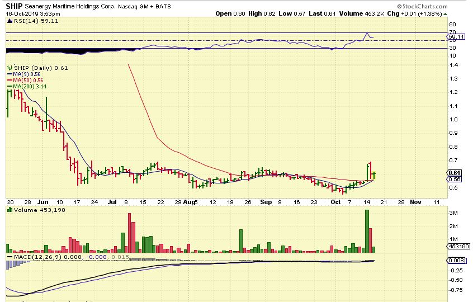The height and width of the screenshot is (302, 473).
Task: Click the 1.4 price axis label
Action: (x=453, y=65)
